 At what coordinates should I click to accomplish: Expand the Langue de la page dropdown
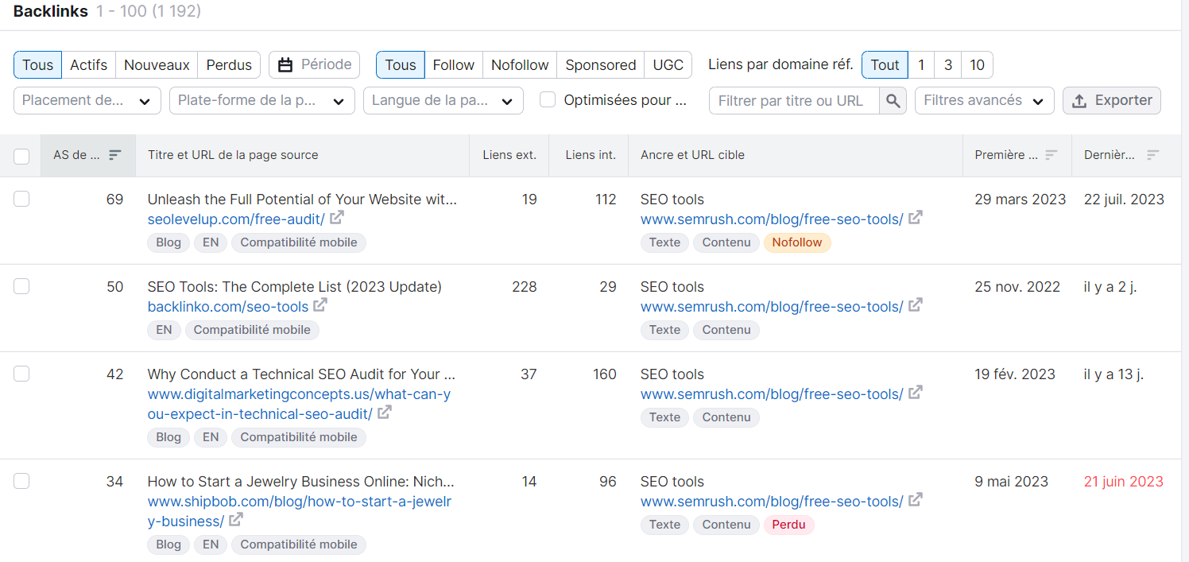(443, 100)
